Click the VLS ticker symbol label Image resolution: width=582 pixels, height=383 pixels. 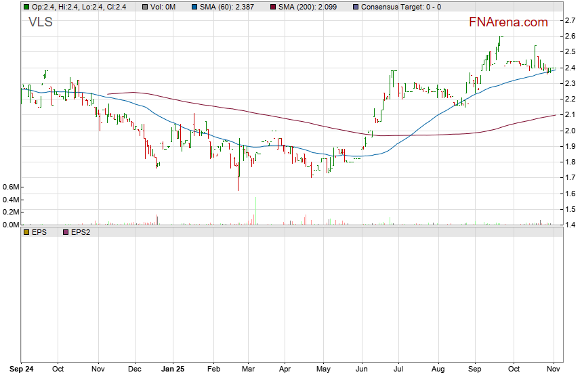40,22
